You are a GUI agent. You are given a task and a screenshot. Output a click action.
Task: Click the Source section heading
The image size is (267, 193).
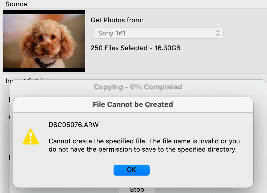[x=16, y=4]
